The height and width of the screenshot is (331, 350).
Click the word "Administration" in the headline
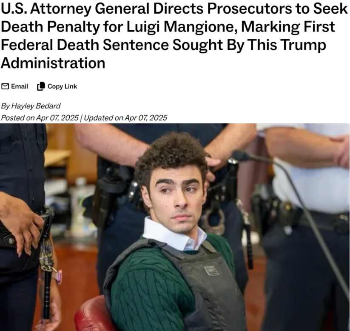click(53, 63)
